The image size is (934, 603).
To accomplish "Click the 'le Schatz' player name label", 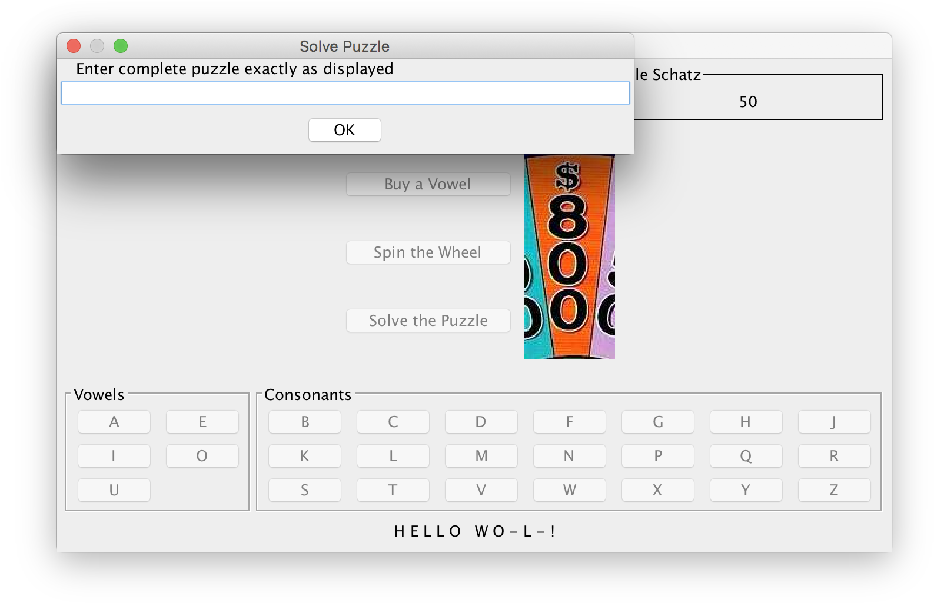I will (668, 75).
